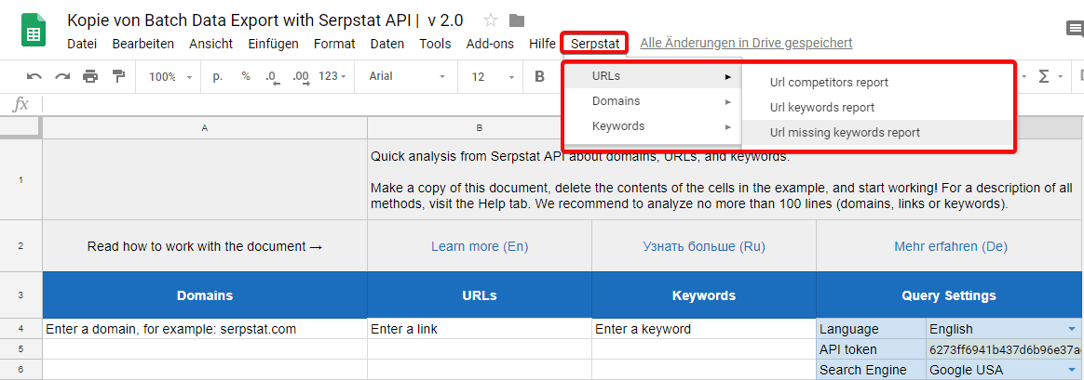Open comments icon at top right
The height and width of the screenshot is (380, 1084).
1075,29
